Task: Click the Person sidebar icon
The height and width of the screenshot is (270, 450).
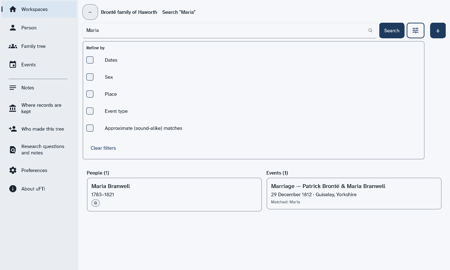Action: [x=13, y=28]
